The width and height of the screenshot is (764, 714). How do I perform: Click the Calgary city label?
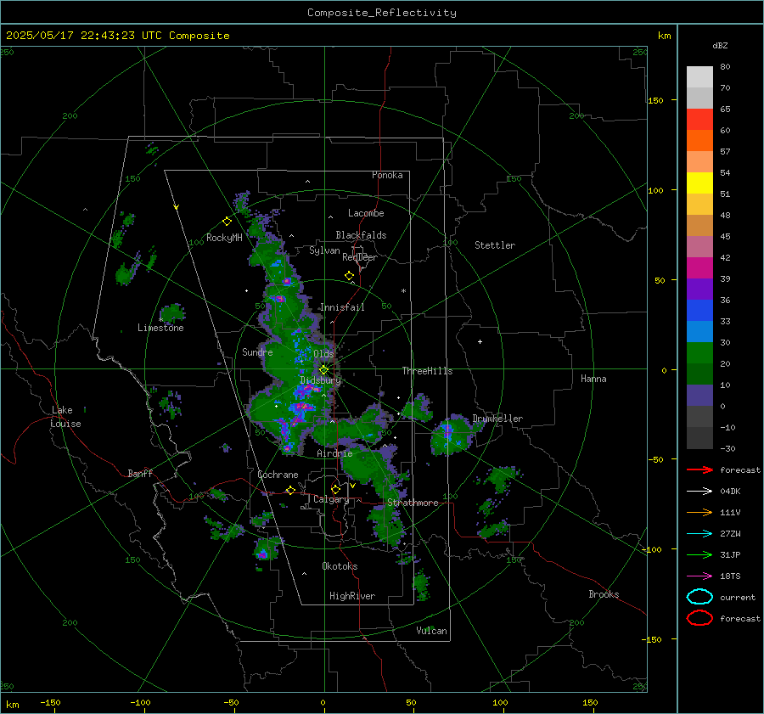tap(331, 499)
